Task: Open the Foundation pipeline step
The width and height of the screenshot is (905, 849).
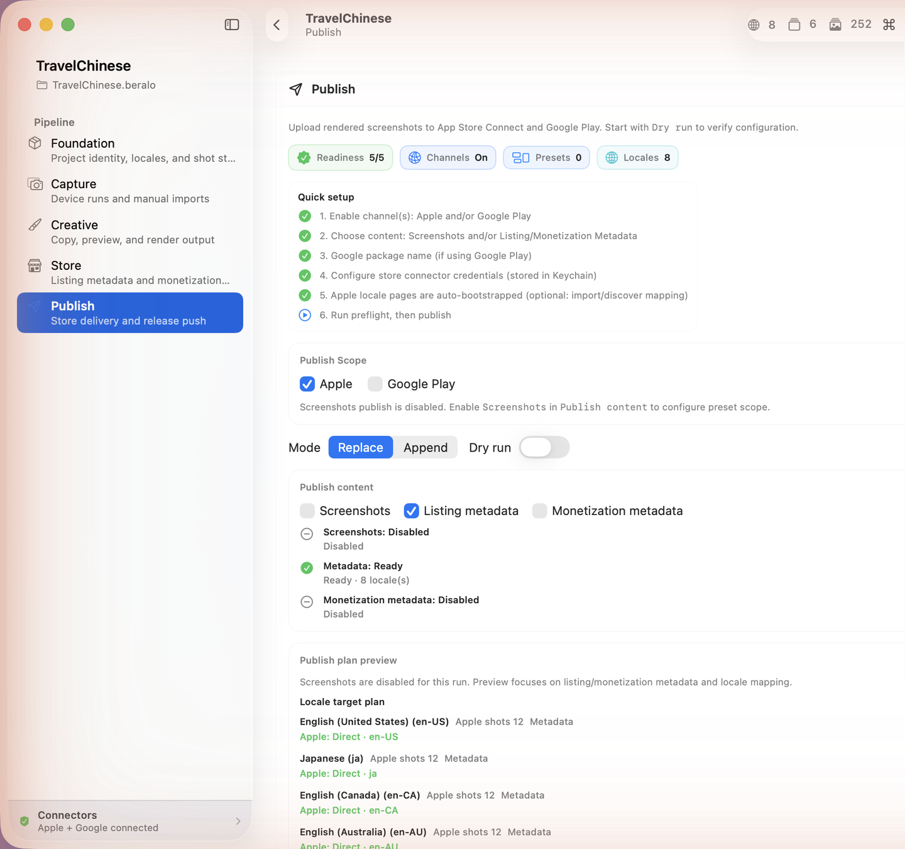Action: coord(130,150)
